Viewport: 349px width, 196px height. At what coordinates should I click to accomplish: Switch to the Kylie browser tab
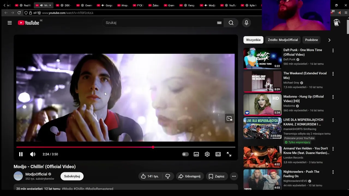coord(249,5)
